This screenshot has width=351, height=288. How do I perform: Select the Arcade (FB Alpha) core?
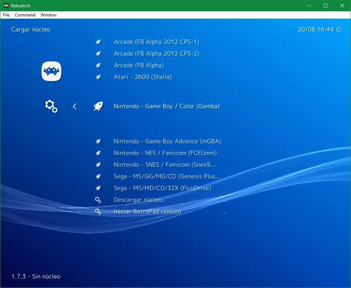[x=139, y=65]
